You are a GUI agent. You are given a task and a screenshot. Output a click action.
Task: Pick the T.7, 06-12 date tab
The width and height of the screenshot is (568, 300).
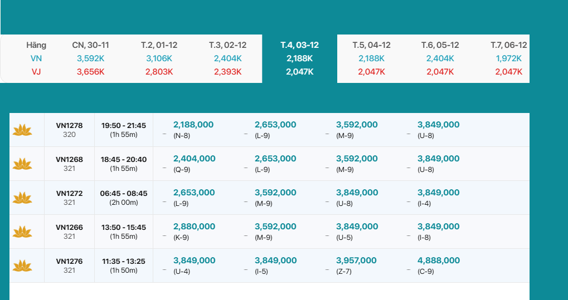pyautogui.click(x=508, y=45)
